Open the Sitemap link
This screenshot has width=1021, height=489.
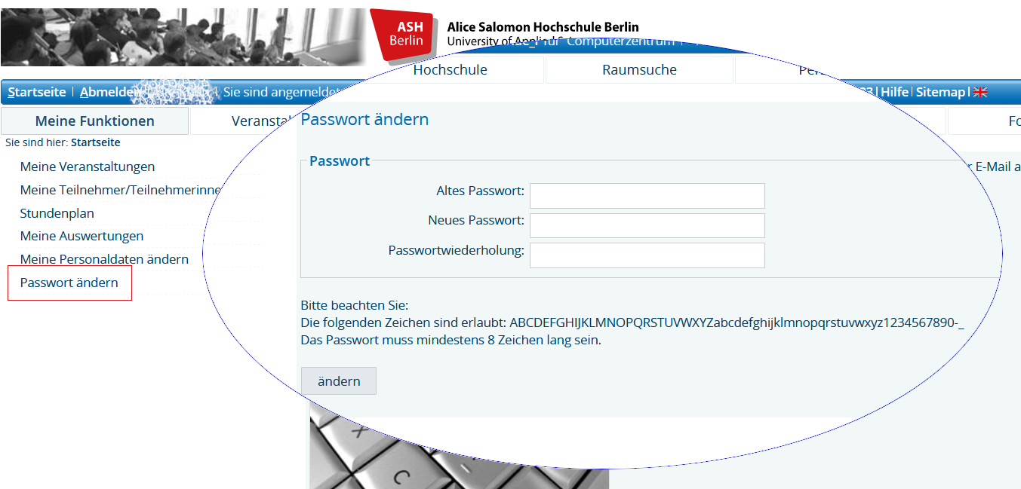[941, 92]
